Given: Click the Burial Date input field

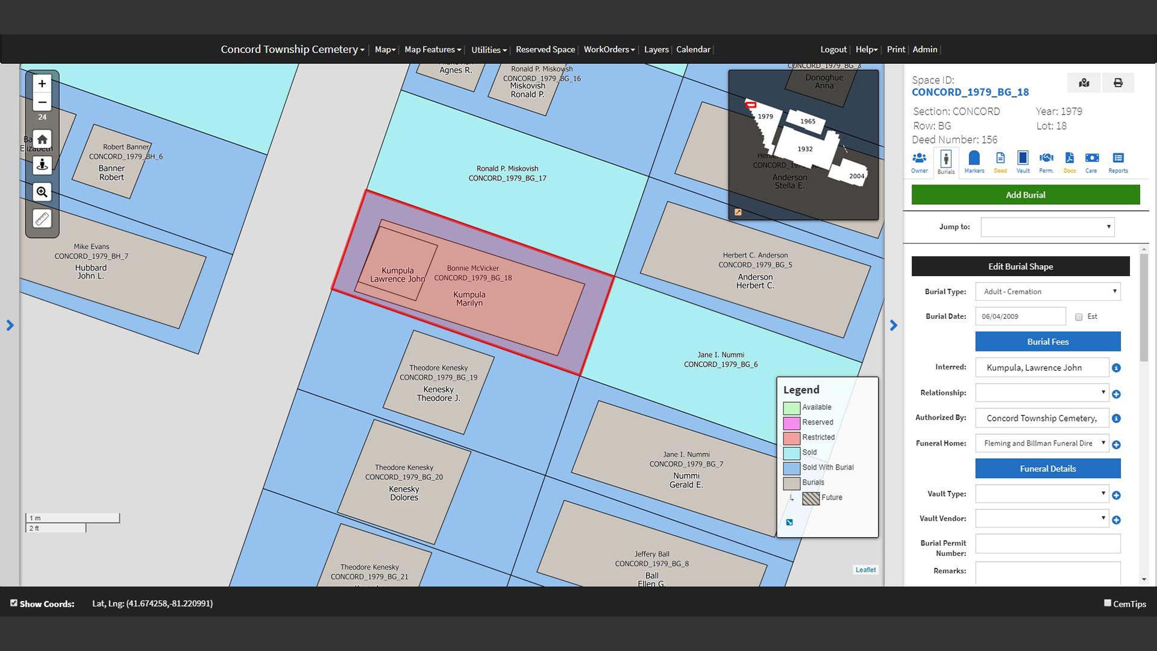Looking at the screenshot, I should [1020, 316].
